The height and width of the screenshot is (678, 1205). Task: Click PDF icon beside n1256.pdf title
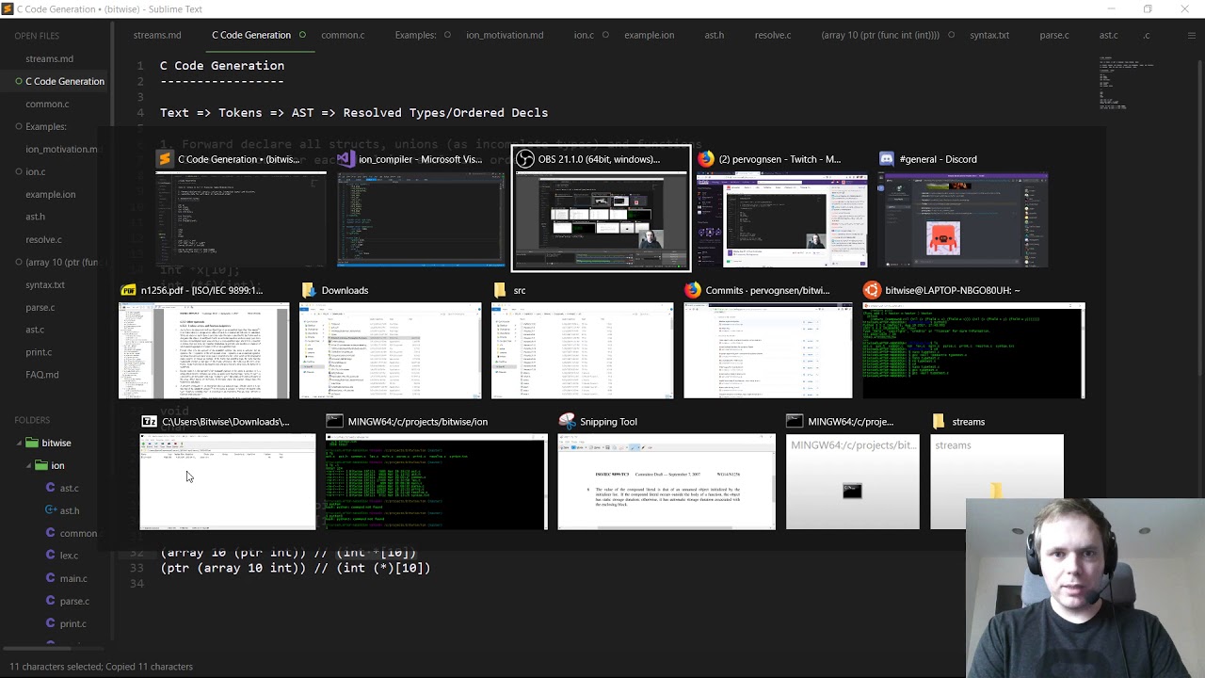click(128, 290)
